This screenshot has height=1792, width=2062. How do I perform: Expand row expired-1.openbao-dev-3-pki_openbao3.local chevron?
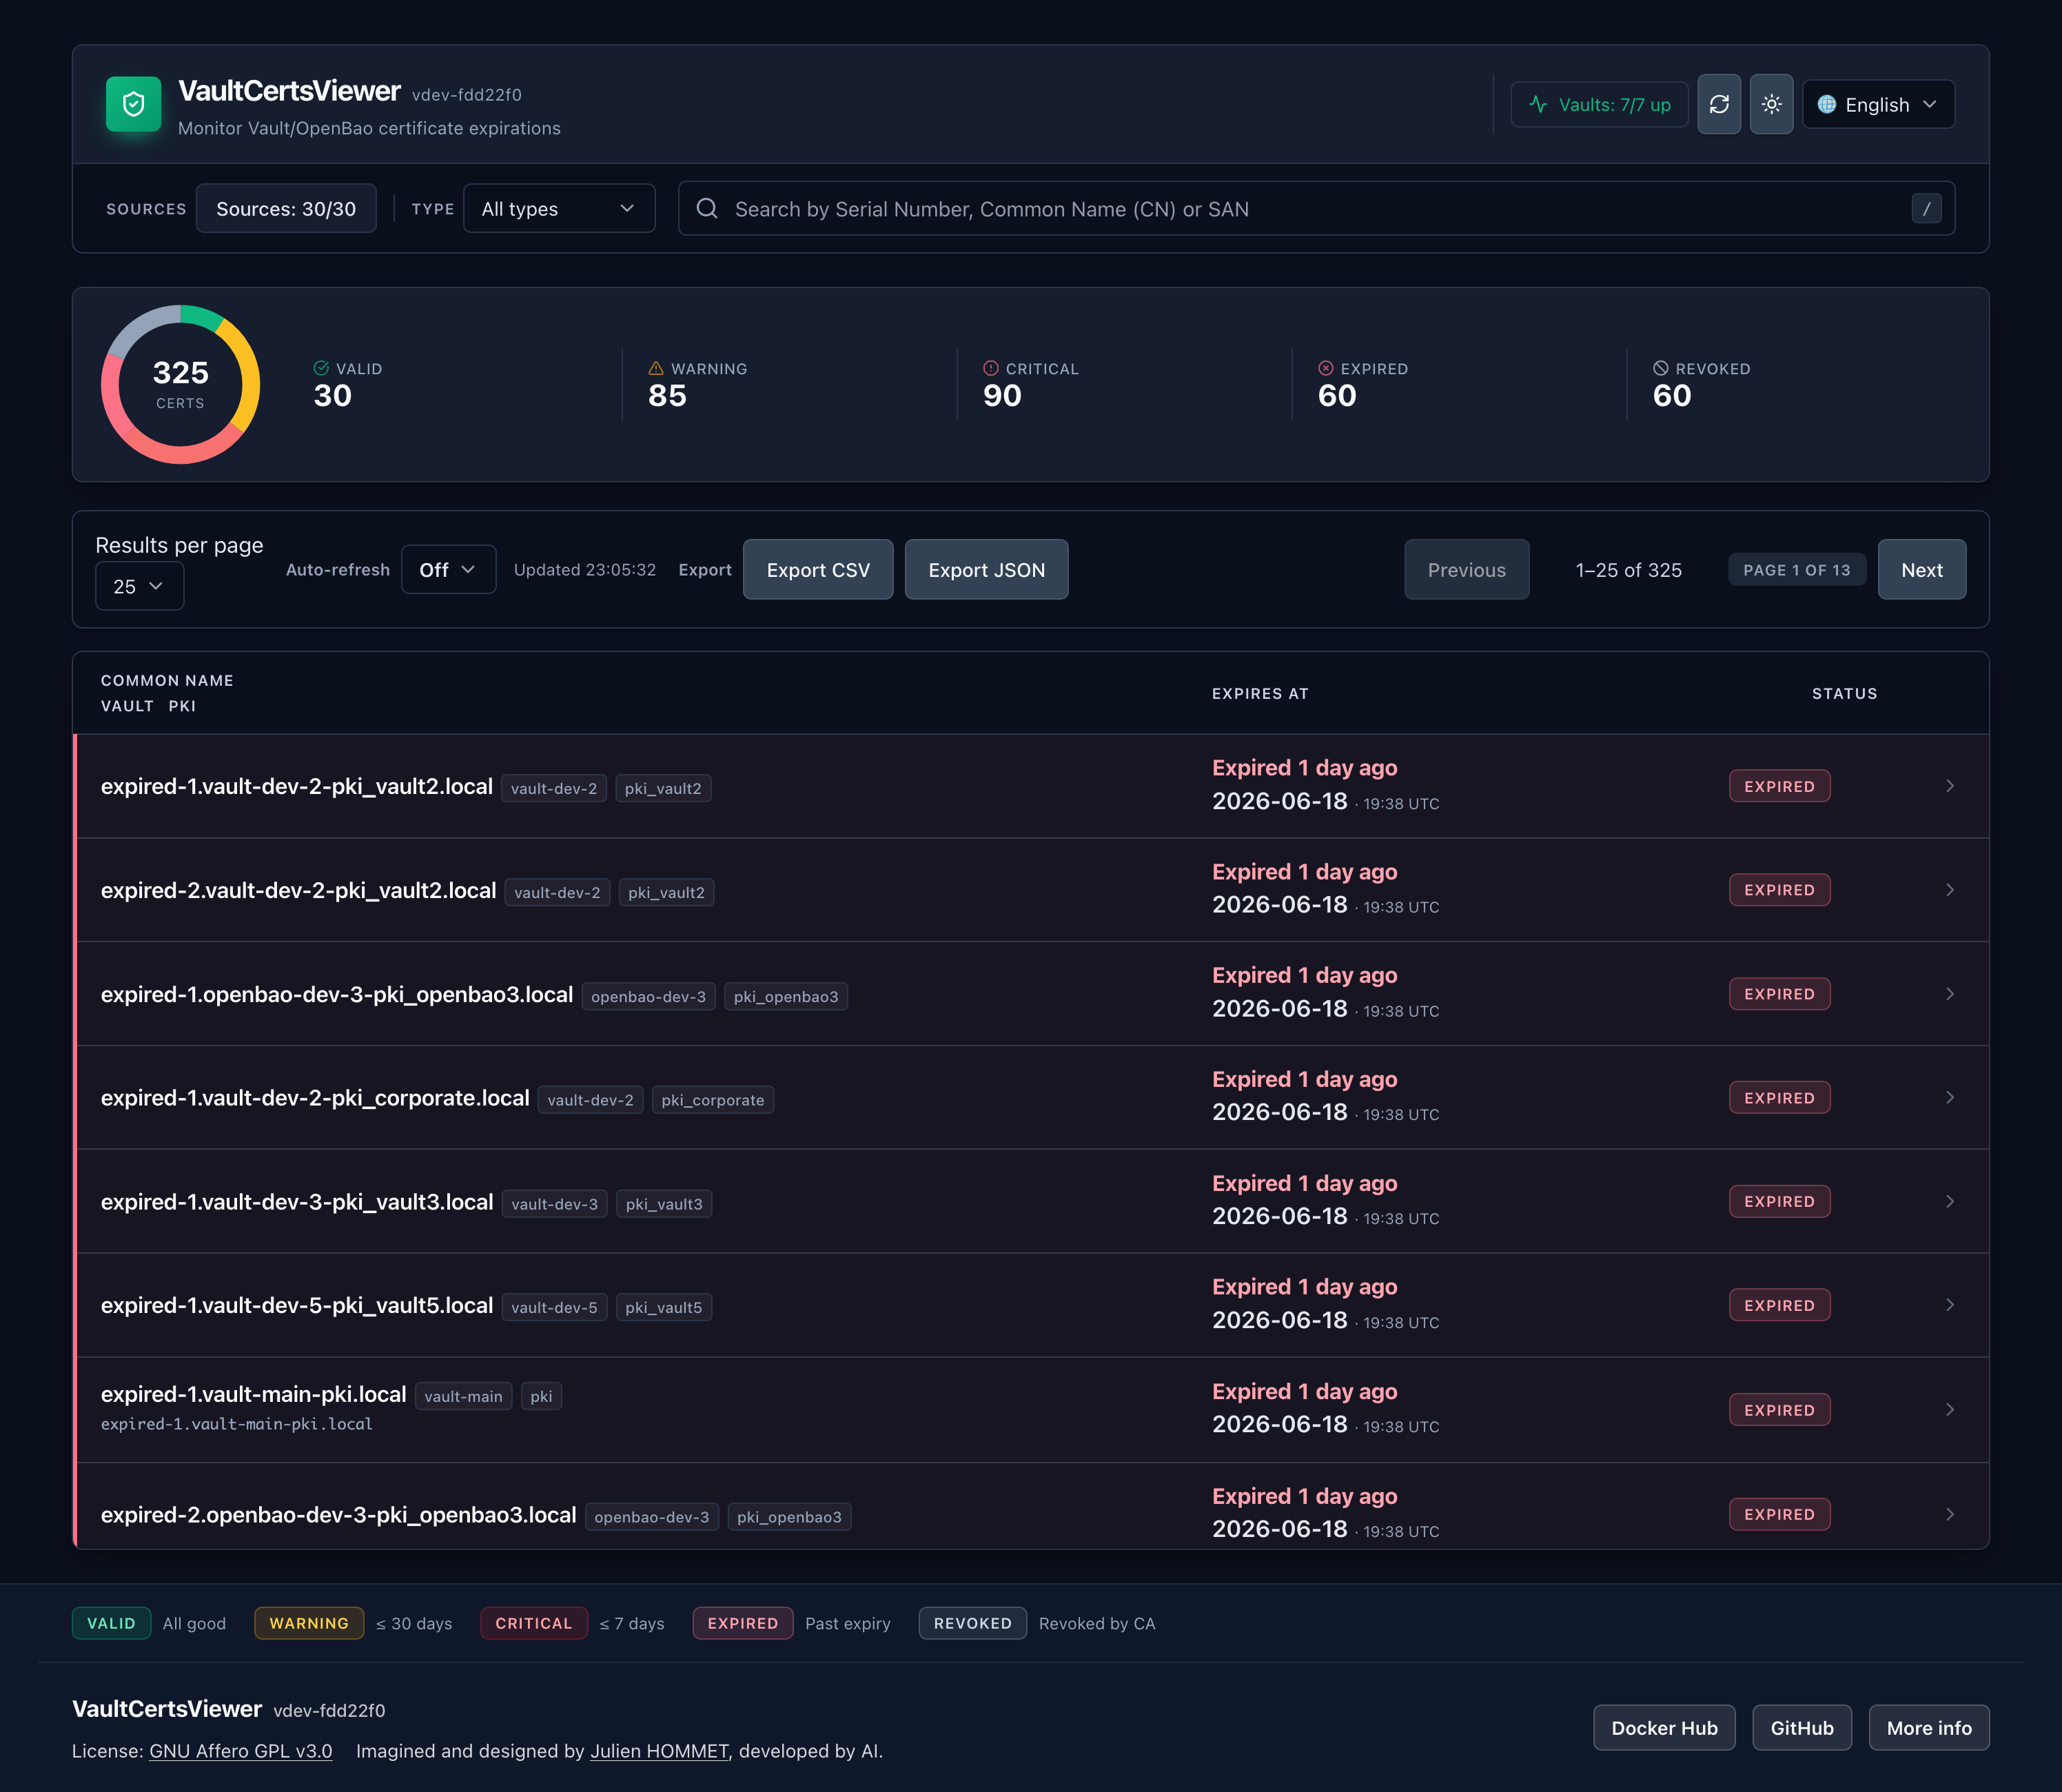tap(1949, 994)
